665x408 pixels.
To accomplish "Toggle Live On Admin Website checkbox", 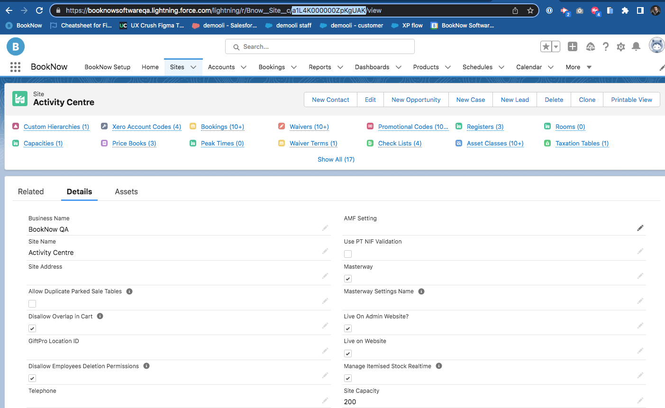I will [348, 328].
